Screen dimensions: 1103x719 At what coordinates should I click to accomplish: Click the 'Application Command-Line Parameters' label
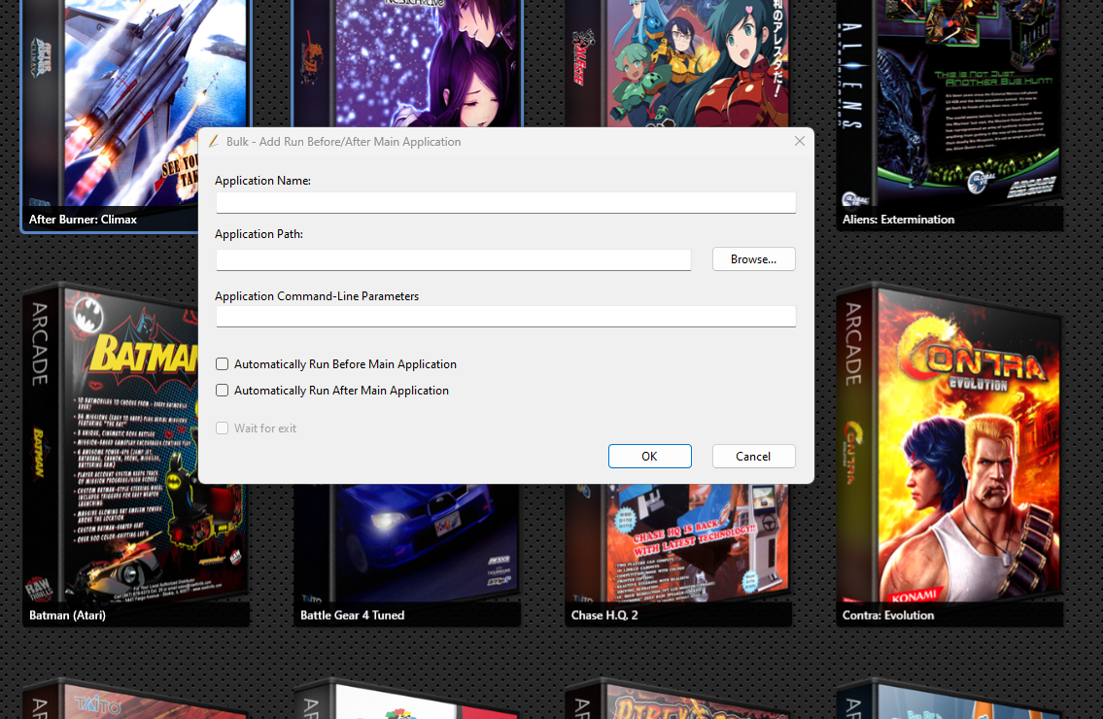pyautogui.click(x=317, y=296)
